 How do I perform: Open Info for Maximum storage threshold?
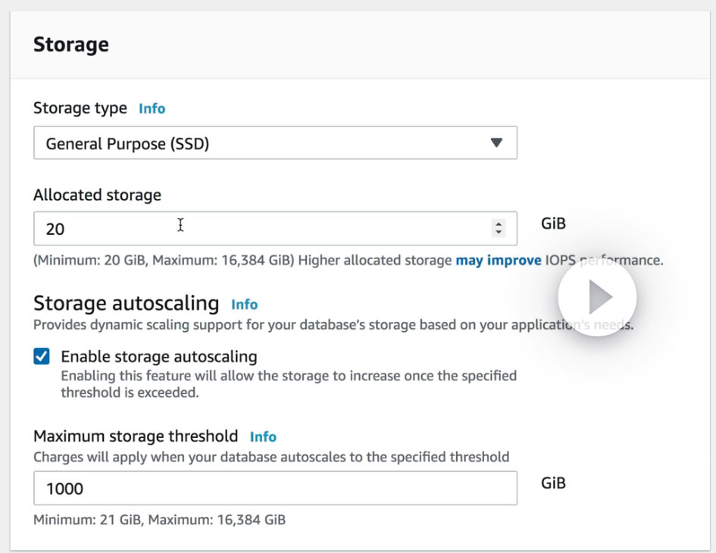tap(263, 436)
